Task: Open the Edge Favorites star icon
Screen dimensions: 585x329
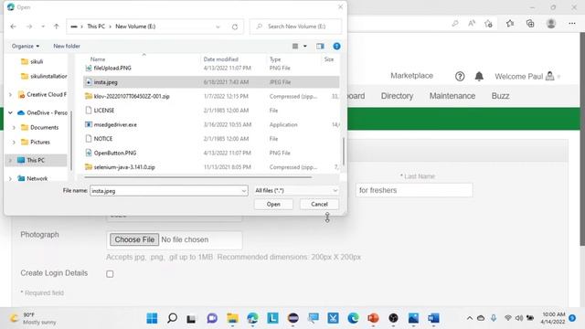Action: click(x=510, y=24)
